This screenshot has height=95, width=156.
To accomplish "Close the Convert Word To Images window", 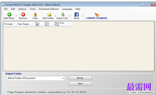I will pos(153,5).
